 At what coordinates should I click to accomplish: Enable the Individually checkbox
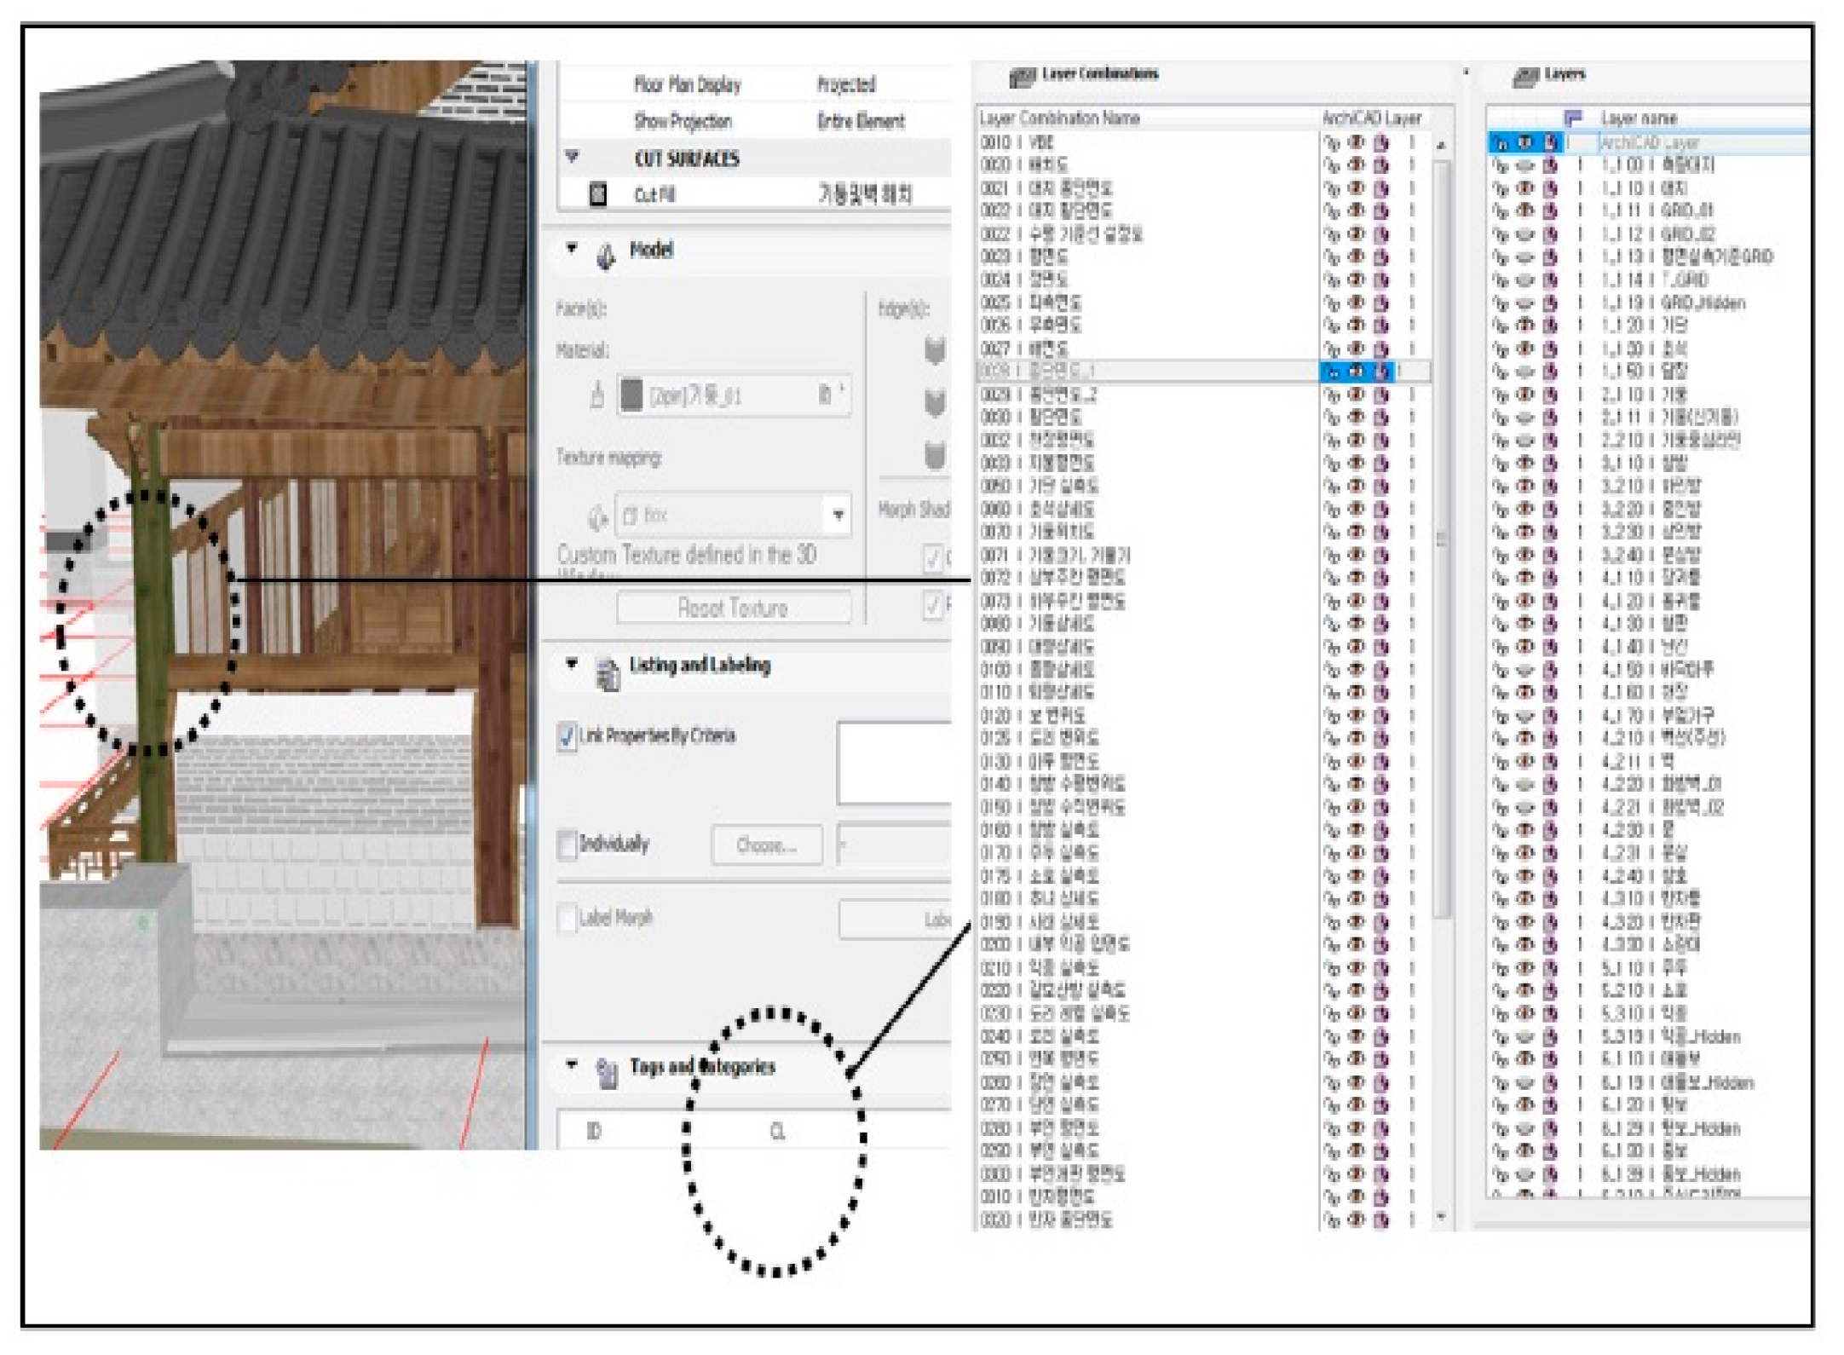(x=567, y=845)
